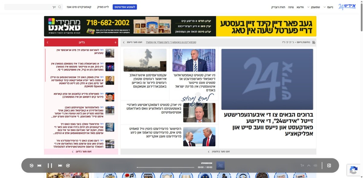363x178 pixels.
Task: Click the audio progress bar
Action: click(165, 167)
